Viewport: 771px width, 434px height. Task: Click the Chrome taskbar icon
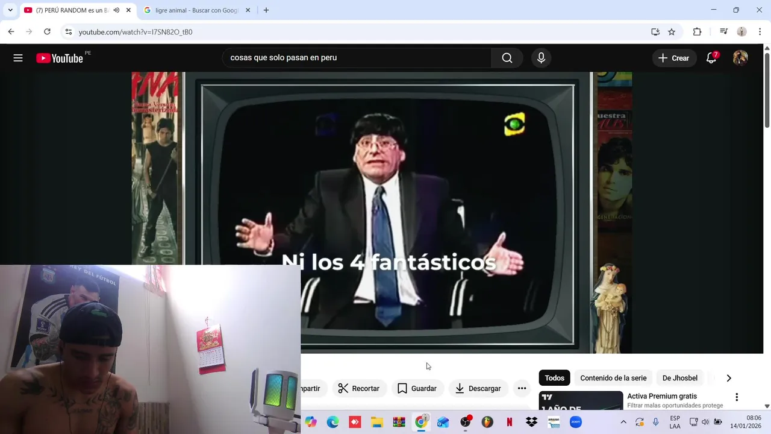[x=421, y=422]
